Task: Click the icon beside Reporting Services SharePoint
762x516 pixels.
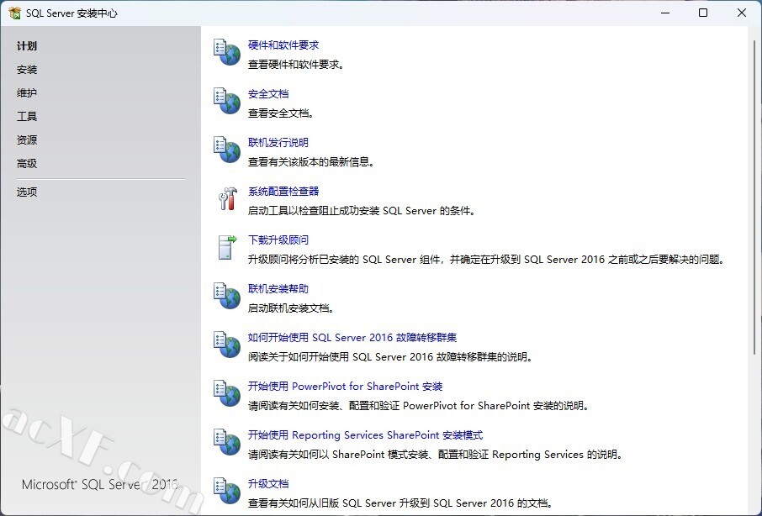Action: (x=227, y=442)
